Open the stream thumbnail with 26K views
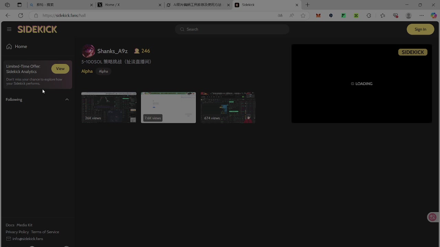The width and height of the screenshot is (440, 247). 109,107
